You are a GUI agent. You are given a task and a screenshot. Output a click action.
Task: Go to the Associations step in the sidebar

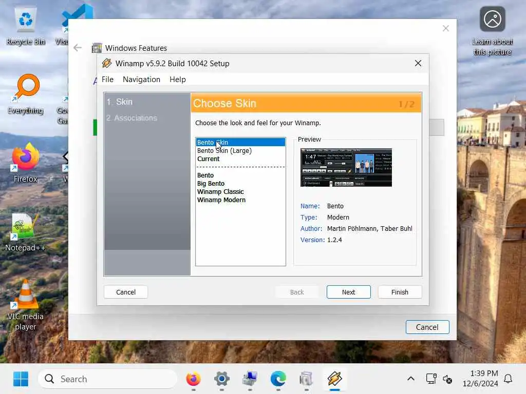coord(132,118)
